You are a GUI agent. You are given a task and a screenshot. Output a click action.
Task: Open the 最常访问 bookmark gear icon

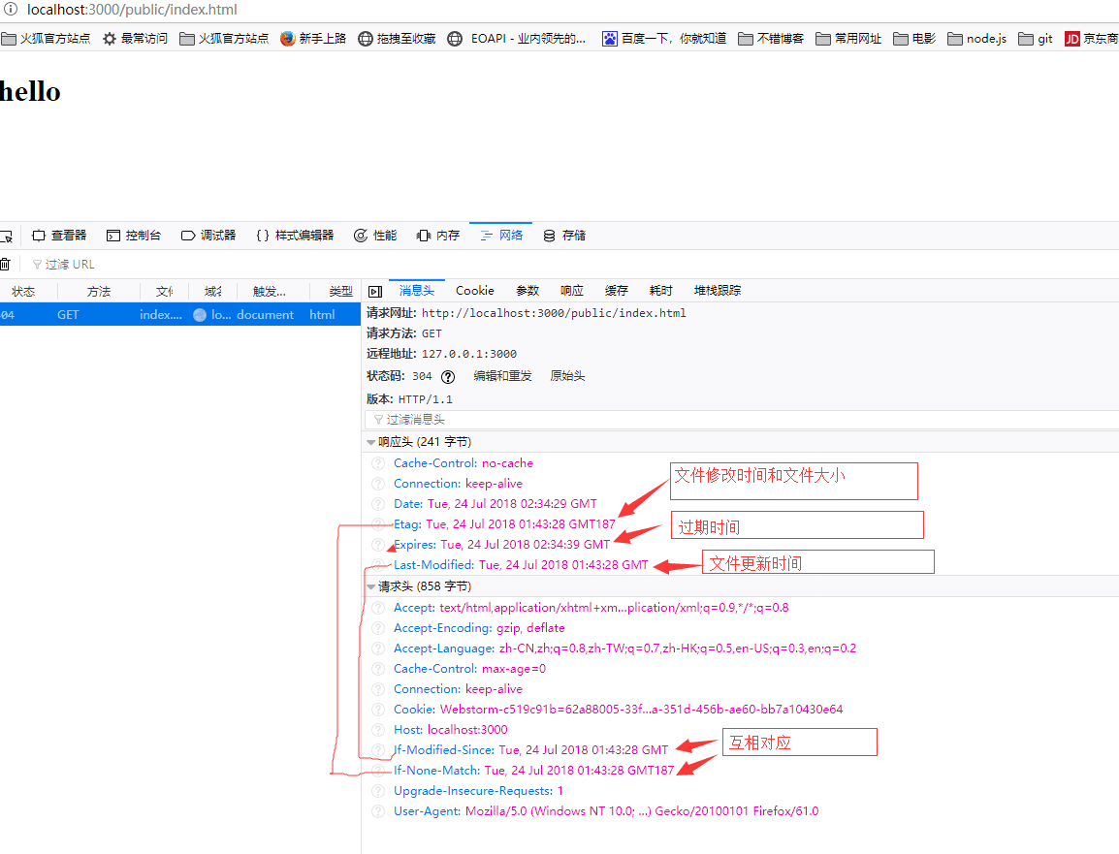[110, 39]
